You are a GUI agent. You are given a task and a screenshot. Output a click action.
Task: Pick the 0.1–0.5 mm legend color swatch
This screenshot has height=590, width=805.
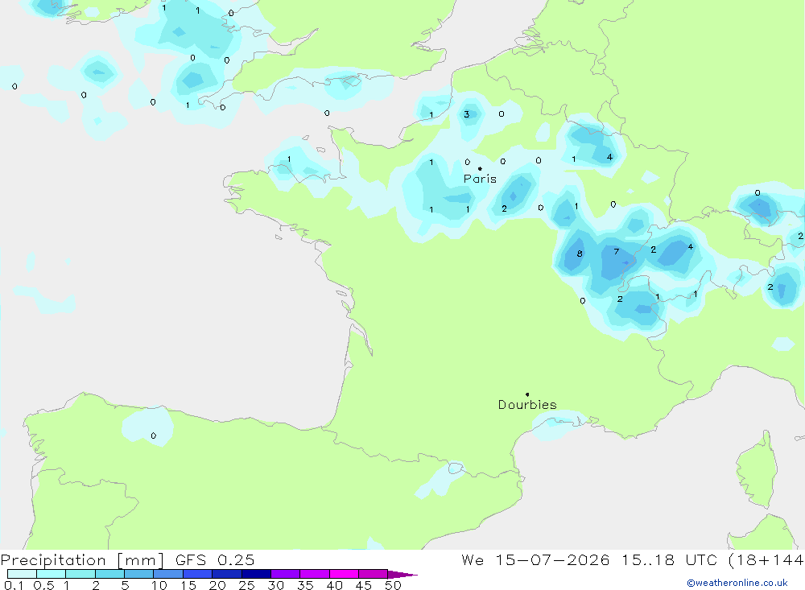click(x=22, y=574)
